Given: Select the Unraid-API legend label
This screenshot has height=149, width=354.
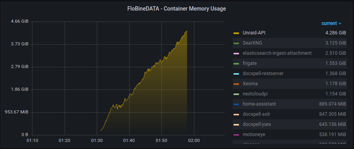Looking at the screenshot, I should tap(254, 33).
